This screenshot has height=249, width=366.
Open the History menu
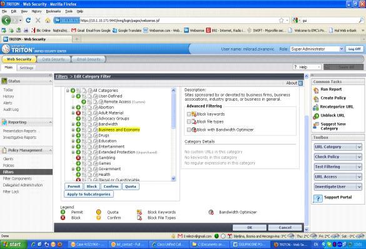pos(36,11)
